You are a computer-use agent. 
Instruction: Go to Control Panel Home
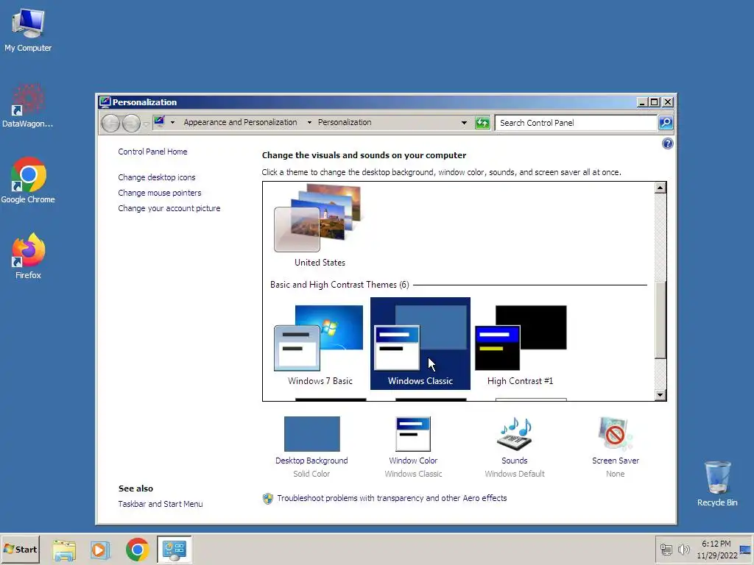click(x=152, y=152)
